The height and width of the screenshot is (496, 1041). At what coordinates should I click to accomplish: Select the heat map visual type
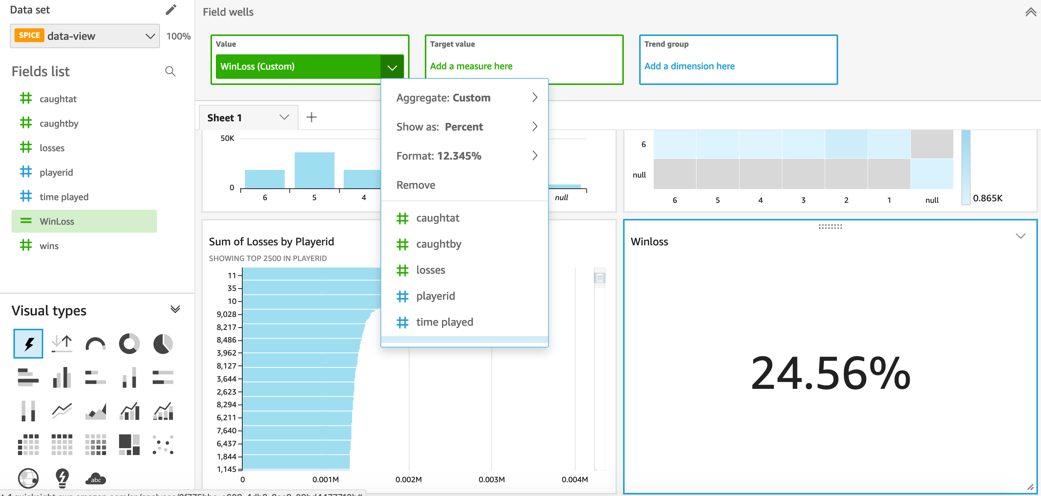pos(95,445)
